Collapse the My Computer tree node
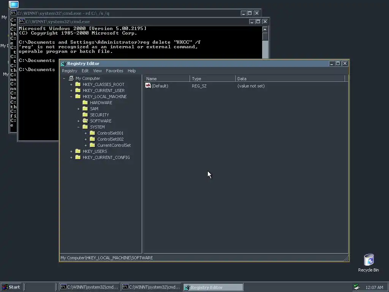The width and height of the screenshot is (389, 292). click(64, 78)
